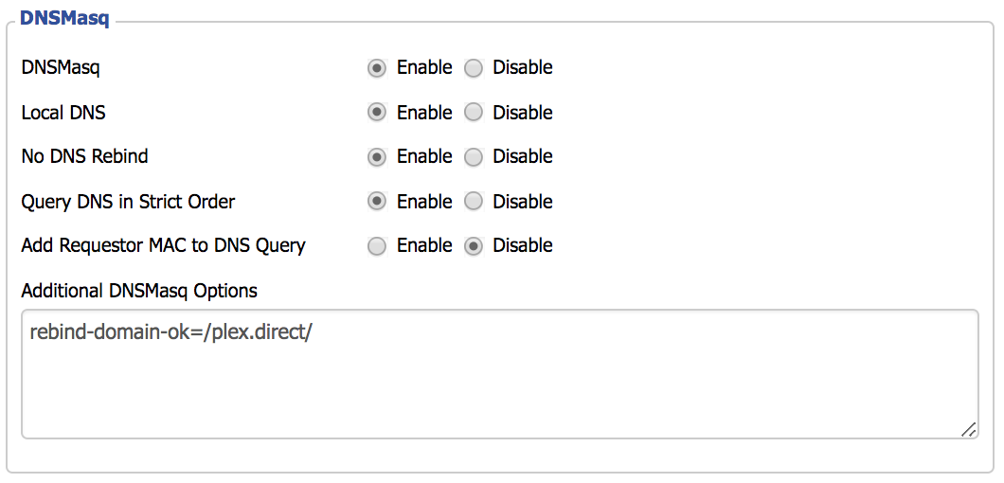Disable Add Requestor MAC to DNS Query
The width and height of the screenshot is (1004, 483).
(474, 246)
